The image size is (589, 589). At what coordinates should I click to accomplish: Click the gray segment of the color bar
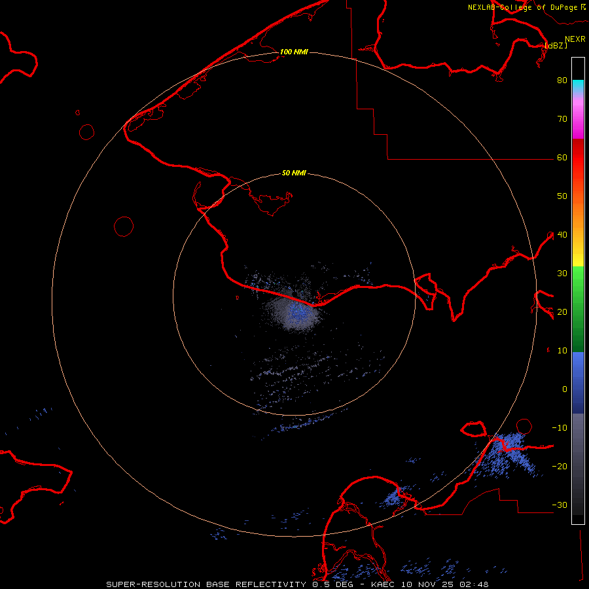[x=578, y=464]
